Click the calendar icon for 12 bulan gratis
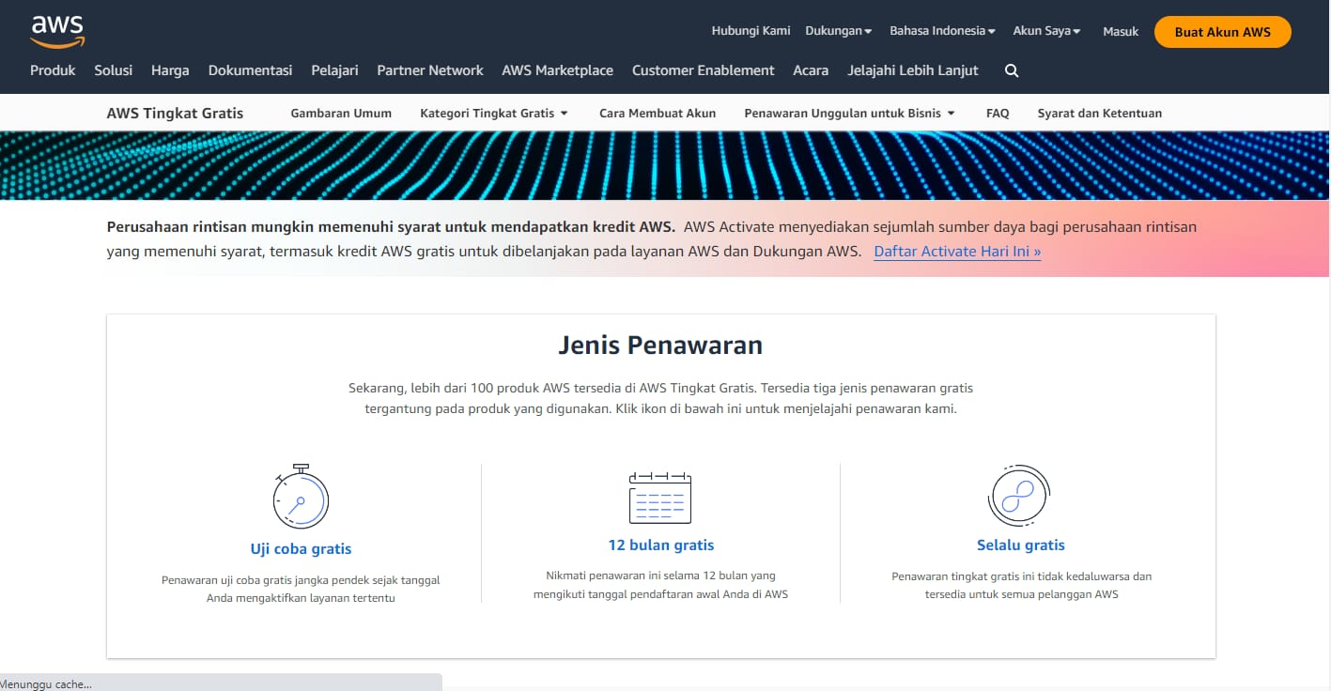 click(x=659, y=496)
